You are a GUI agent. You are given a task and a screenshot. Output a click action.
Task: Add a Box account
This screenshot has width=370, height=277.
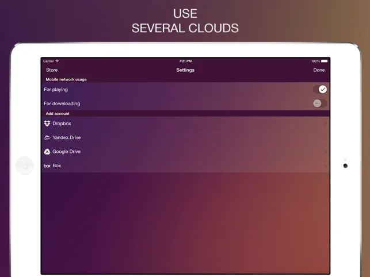point(185,166)
